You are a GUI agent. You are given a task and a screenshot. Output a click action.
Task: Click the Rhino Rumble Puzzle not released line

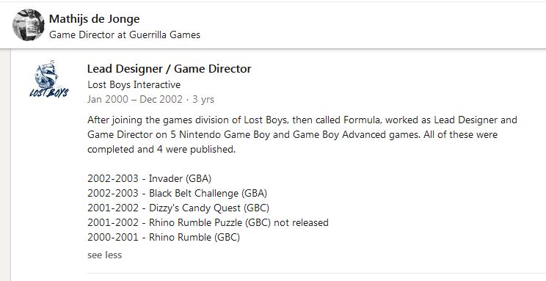coord(208,222)
